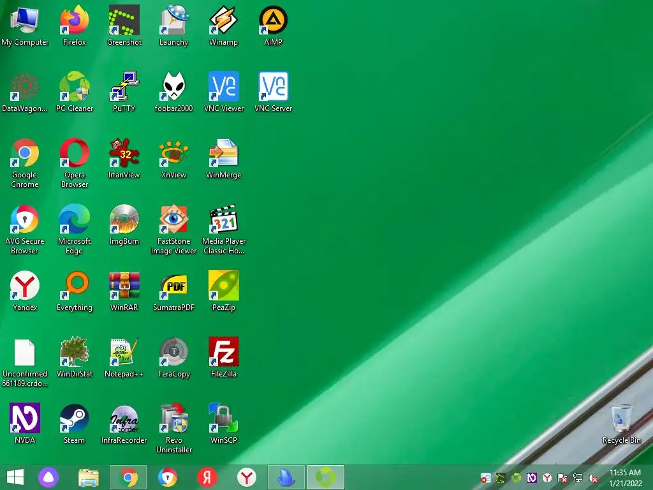Open Yandex Browser from the taskbar
Image resolution: width=653 pixels, height=490 pixels.
click(x=247, y=477)
